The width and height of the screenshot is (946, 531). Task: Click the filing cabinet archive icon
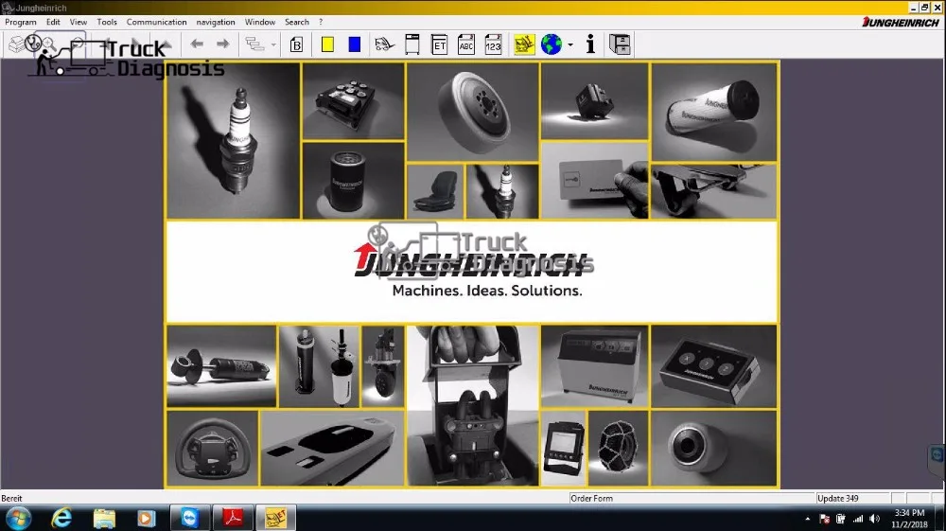[x=620, y=44]
